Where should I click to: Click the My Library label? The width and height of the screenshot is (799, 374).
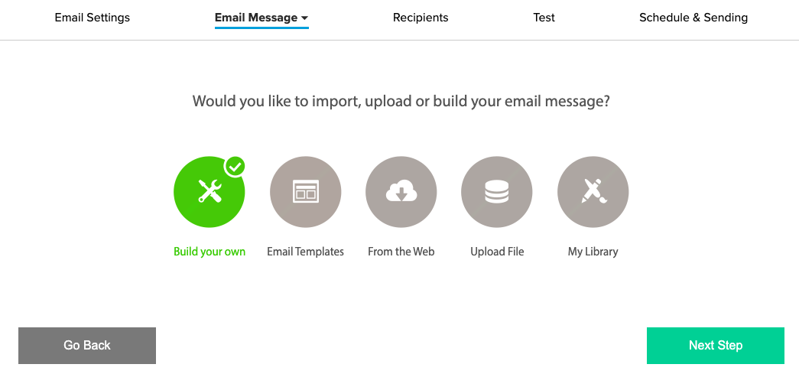point(593,252)
